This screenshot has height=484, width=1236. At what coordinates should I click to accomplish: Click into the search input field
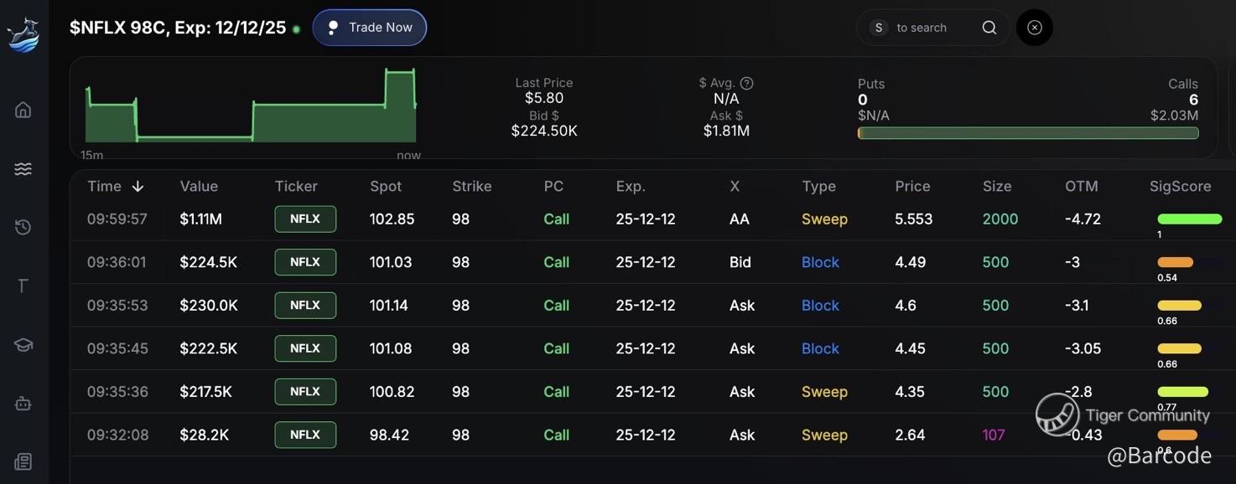click(931, 28)
